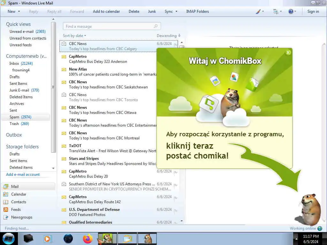The height and width of the screenshot is (245, 327).
Task: Open the frowning4 subfolder
Action: 21,70
